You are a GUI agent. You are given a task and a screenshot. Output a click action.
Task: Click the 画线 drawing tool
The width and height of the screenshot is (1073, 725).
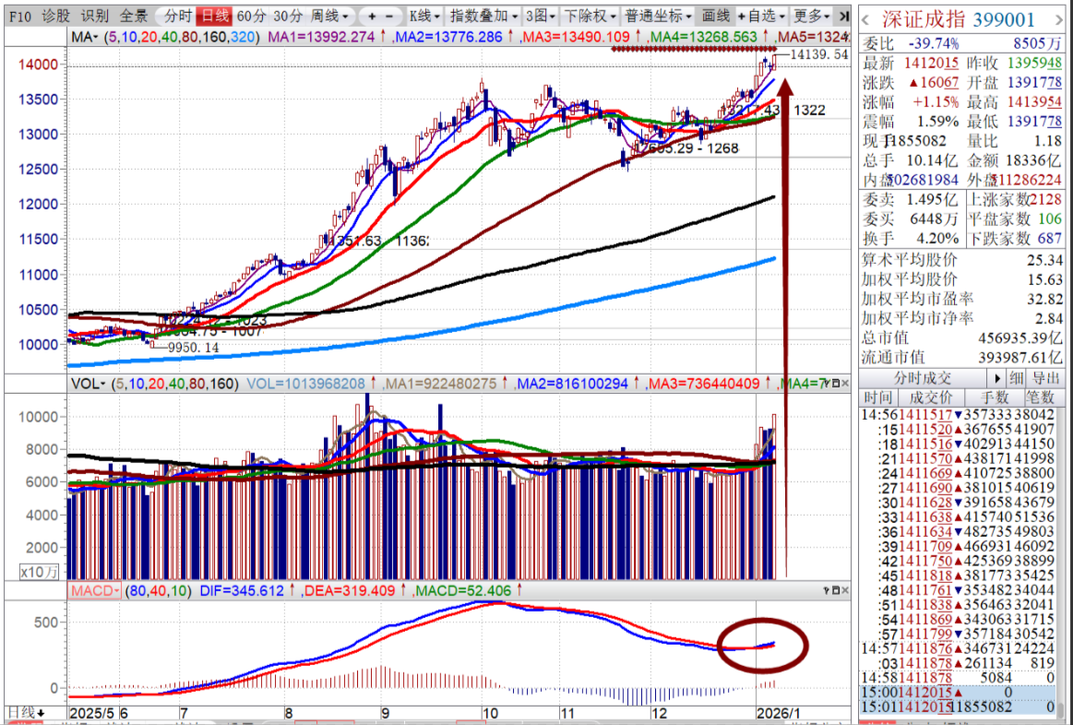click(715, 16)
